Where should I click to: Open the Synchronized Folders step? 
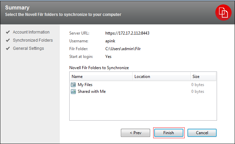(x=33, y=40)
